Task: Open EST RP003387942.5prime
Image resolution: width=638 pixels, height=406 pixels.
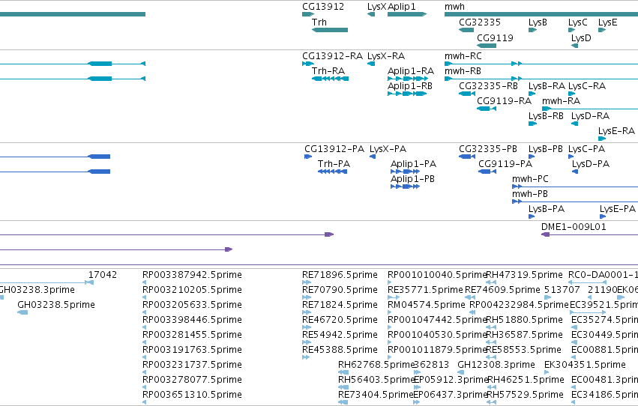Action: [x=192, y=275]
